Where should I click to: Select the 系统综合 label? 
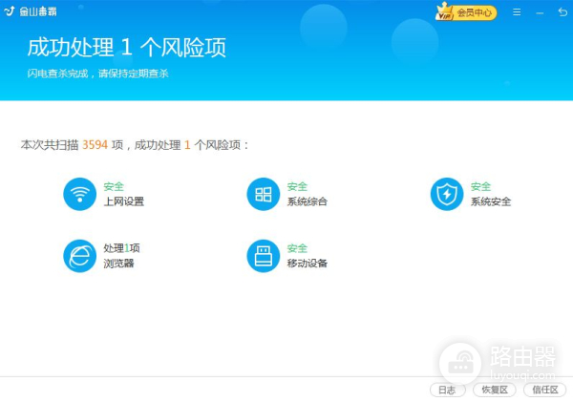pos(307,201)
